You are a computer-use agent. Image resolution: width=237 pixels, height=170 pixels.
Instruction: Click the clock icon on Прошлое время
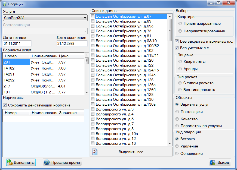pyautogui.click(x=47, y=162)
